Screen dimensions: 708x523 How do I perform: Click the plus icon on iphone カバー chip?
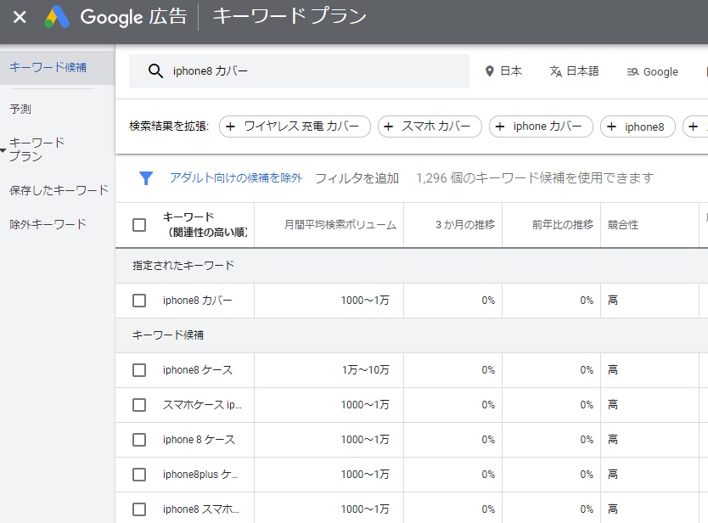500,127
